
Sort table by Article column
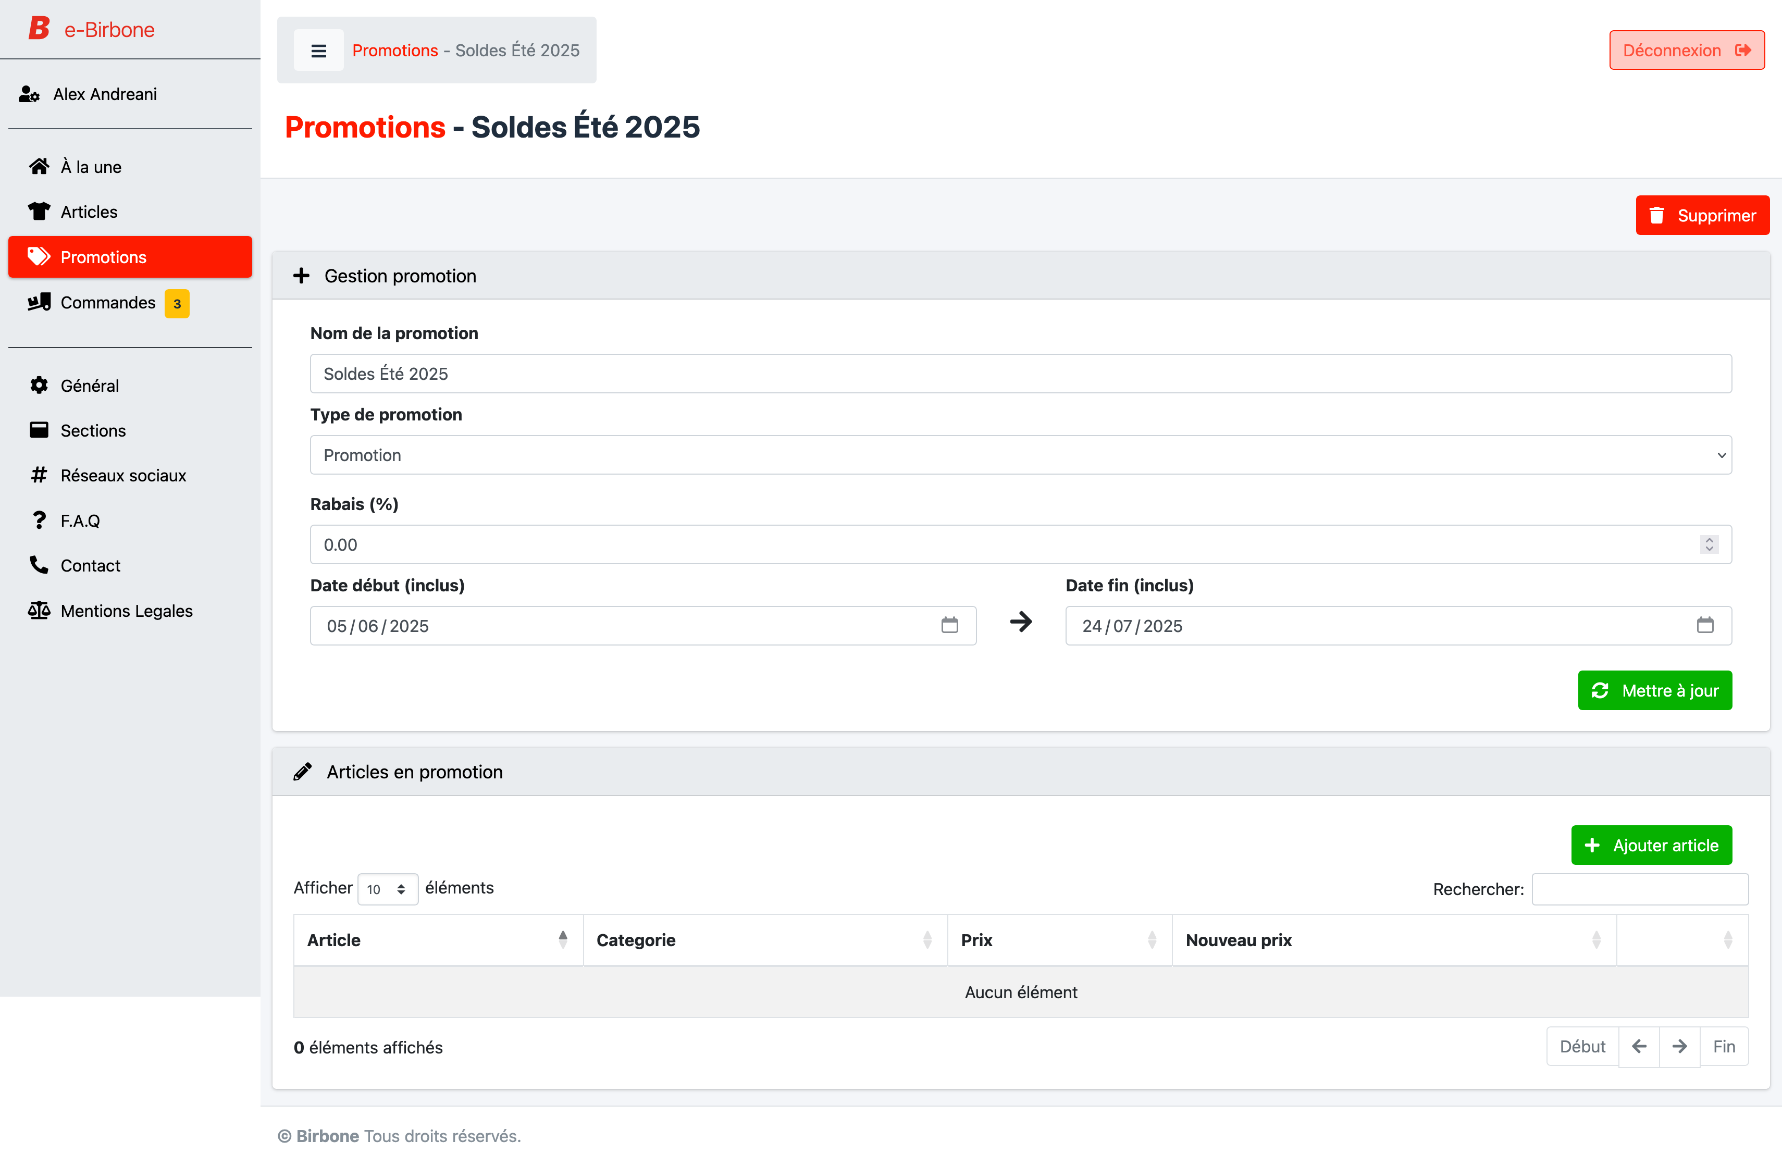tap(438, 940)
